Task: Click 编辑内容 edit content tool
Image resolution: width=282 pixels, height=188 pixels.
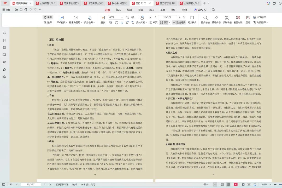Action: click(216, 19)
